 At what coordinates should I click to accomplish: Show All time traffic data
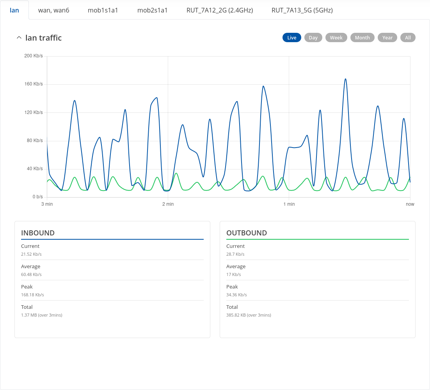tap(408, 37)
